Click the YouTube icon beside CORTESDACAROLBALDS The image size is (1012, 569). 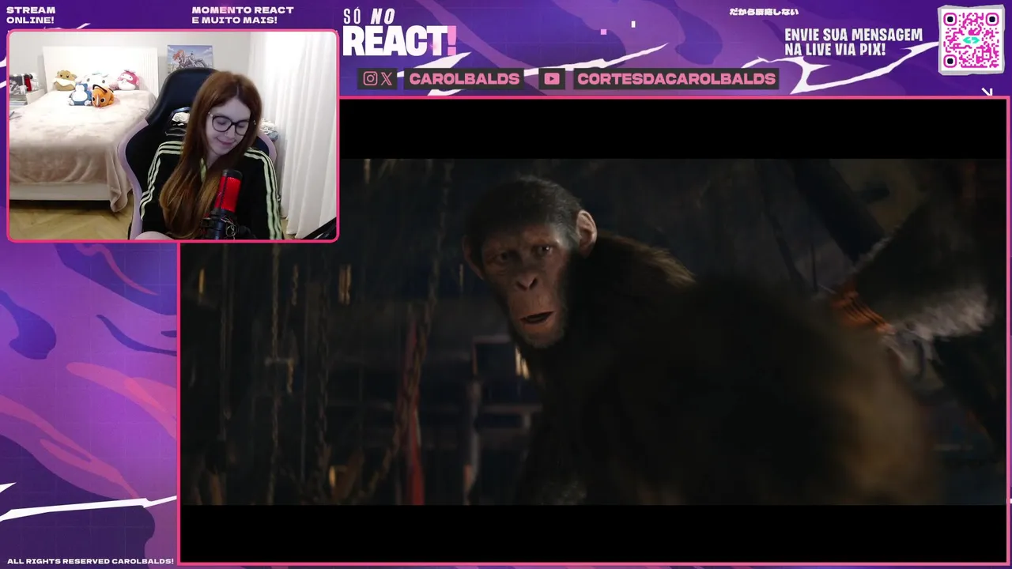click(552, 78)
